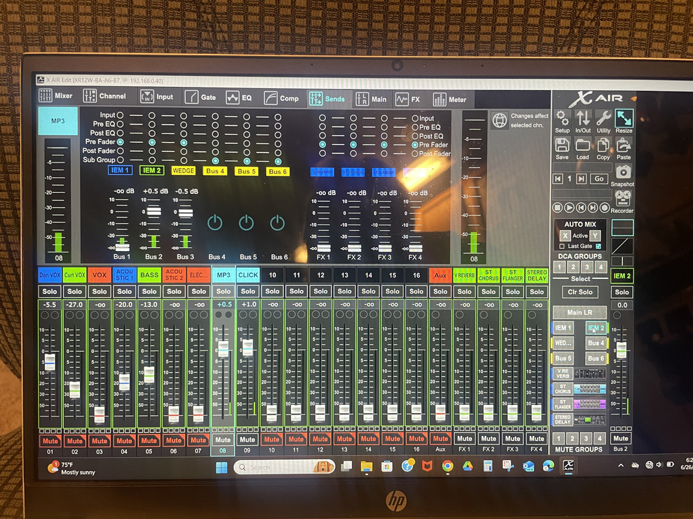693x519 pixels.
Task: Select the Main LR bus button
Action: [579, 313]
